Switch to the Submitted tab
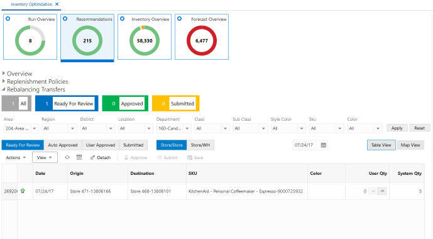 133,145
